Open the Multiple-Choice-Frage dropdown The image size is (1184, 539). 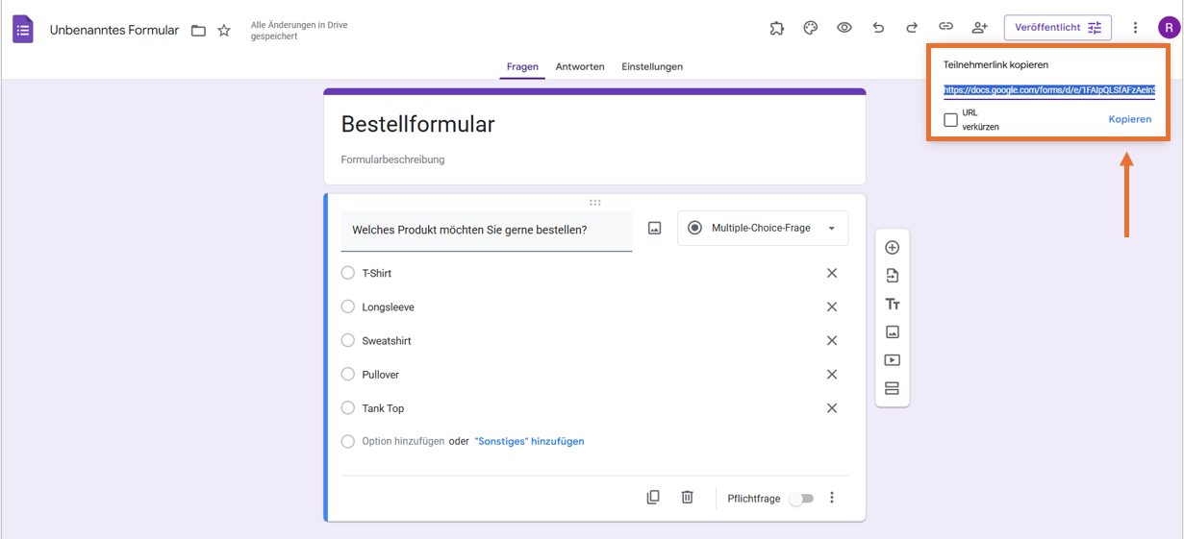point(763,229)
